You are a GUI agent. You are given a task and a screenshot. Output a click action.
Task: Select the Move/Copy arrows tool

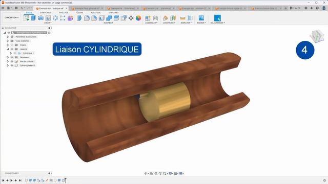[x=131, y=18]
